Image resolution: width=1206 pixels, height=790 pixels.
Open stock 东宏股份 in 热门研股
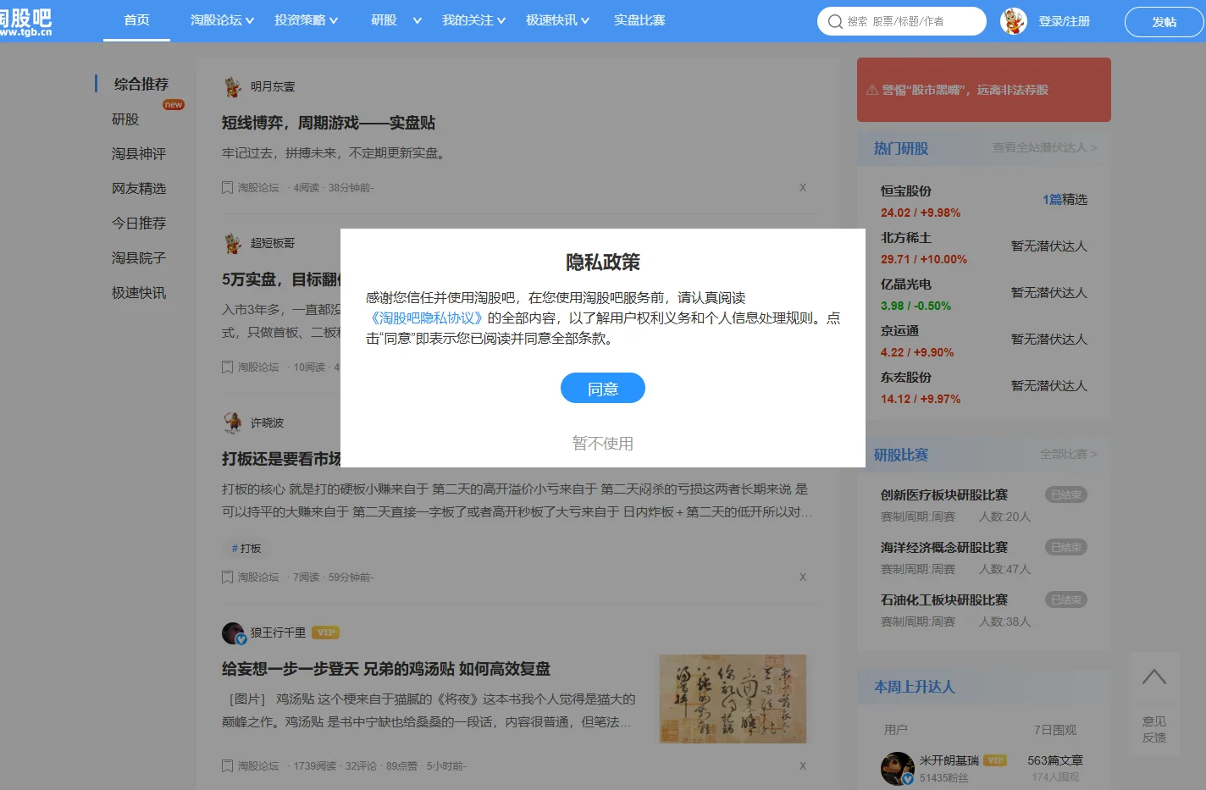click(x=906, y=378)
